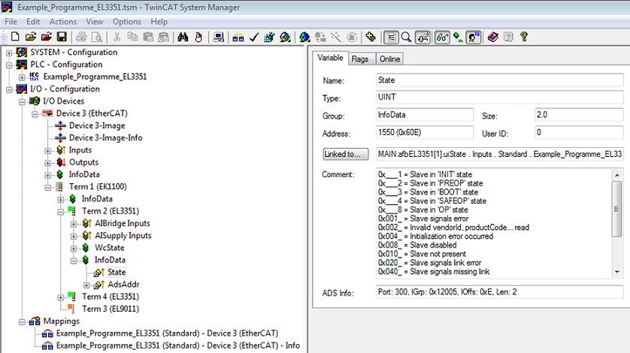Expand Example_Programme_EL3351 PLC project node
The height and width of the screenshot is (353, 630).
click(22, 77)
